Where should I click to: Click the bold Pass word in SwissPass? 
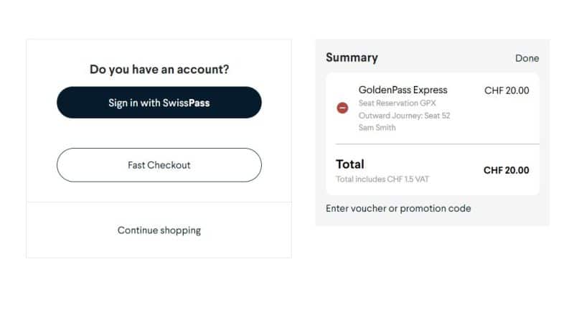(x=199, y=103)
